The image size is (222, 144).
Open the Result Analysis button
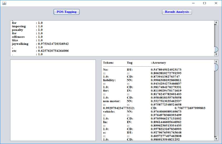177,12
